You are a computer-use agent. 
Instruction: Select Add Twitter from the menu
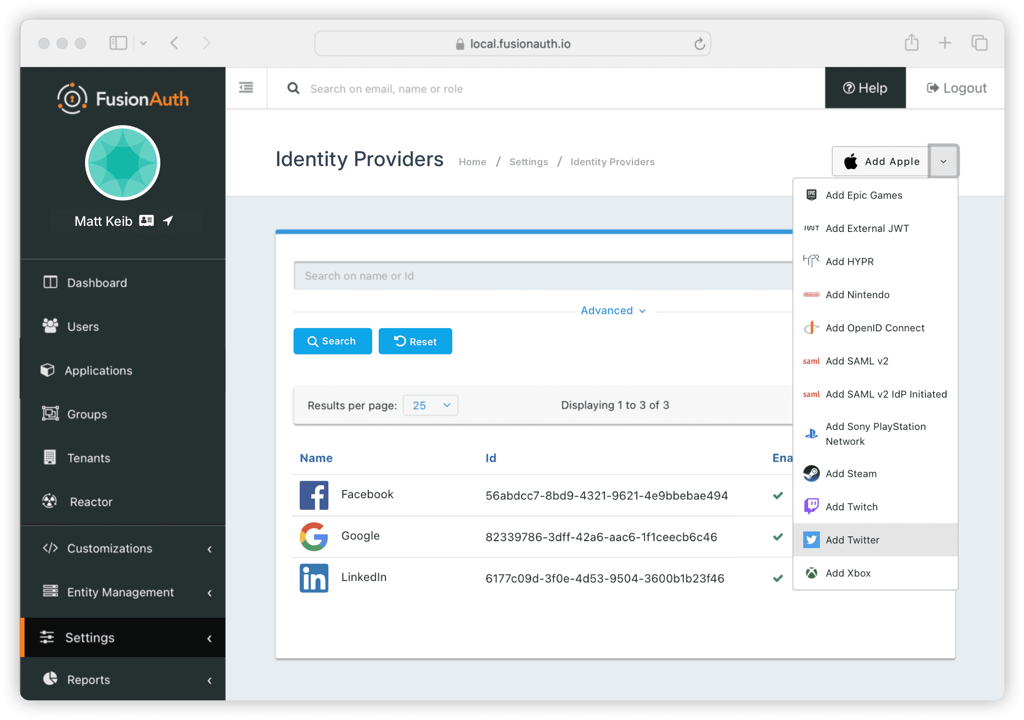pyautogui.click(x=852, y=540)
